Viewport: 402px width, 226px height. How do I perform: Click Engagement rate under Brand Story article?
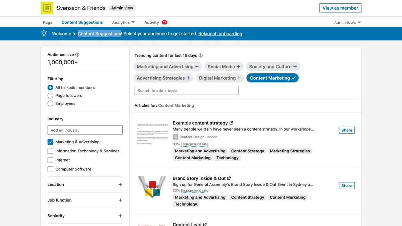click(x=194, y=191)
